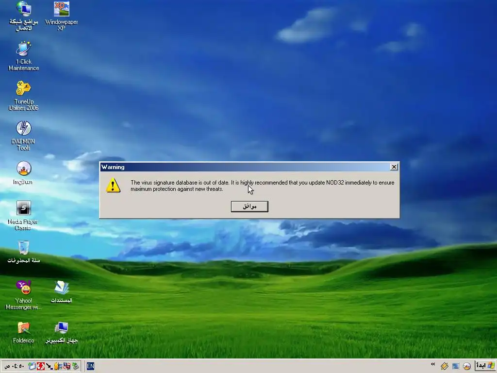Click the red and blue squares tray icon
The image size is (497, 373).
tap(66, 366)
